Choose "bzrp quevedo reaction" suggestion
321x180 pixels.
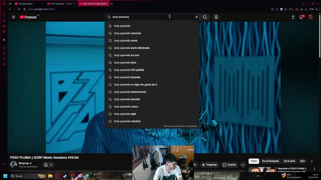[152, 121]
